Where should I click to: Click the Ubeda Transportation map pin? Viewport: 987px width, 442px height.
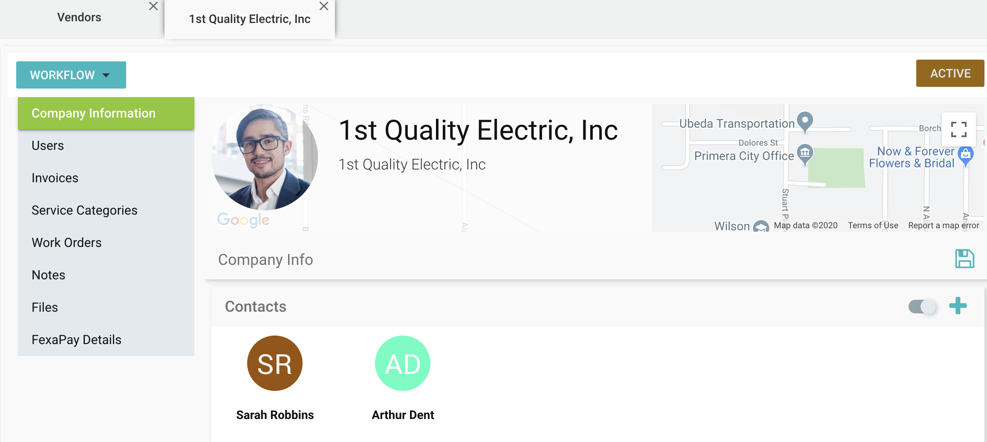coord(805,121)
